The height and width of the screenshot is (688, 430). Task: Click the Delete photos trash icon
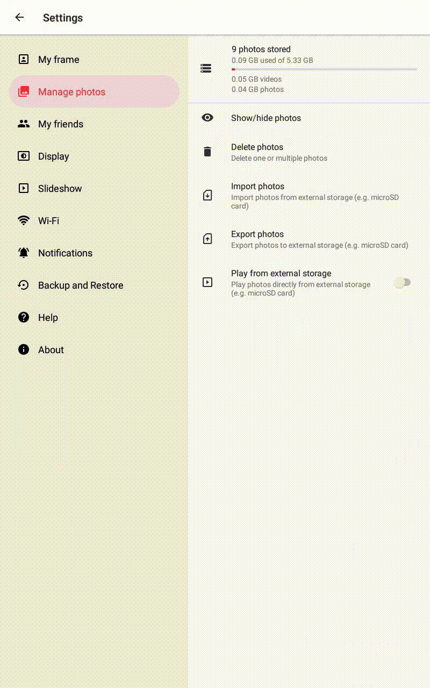click(207, 152)
